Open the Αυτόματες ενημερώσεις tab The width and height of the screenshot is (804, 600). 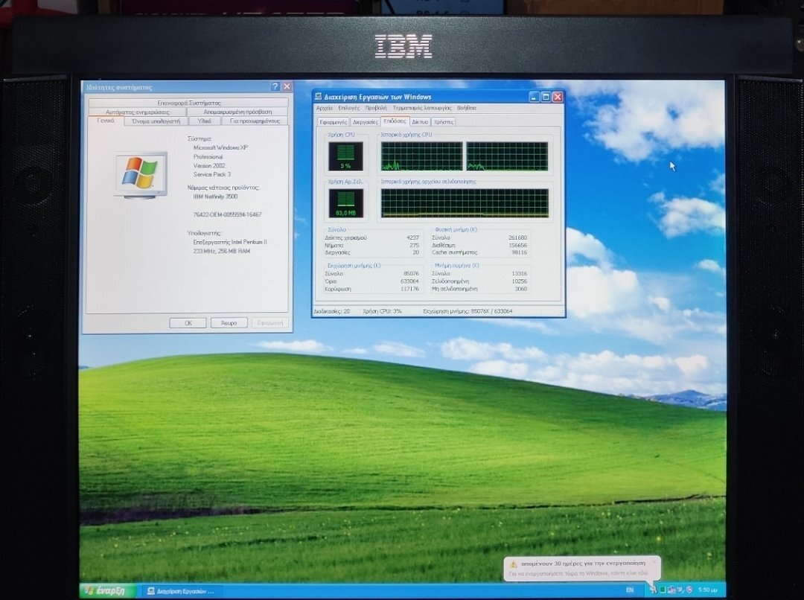(138, 112)
